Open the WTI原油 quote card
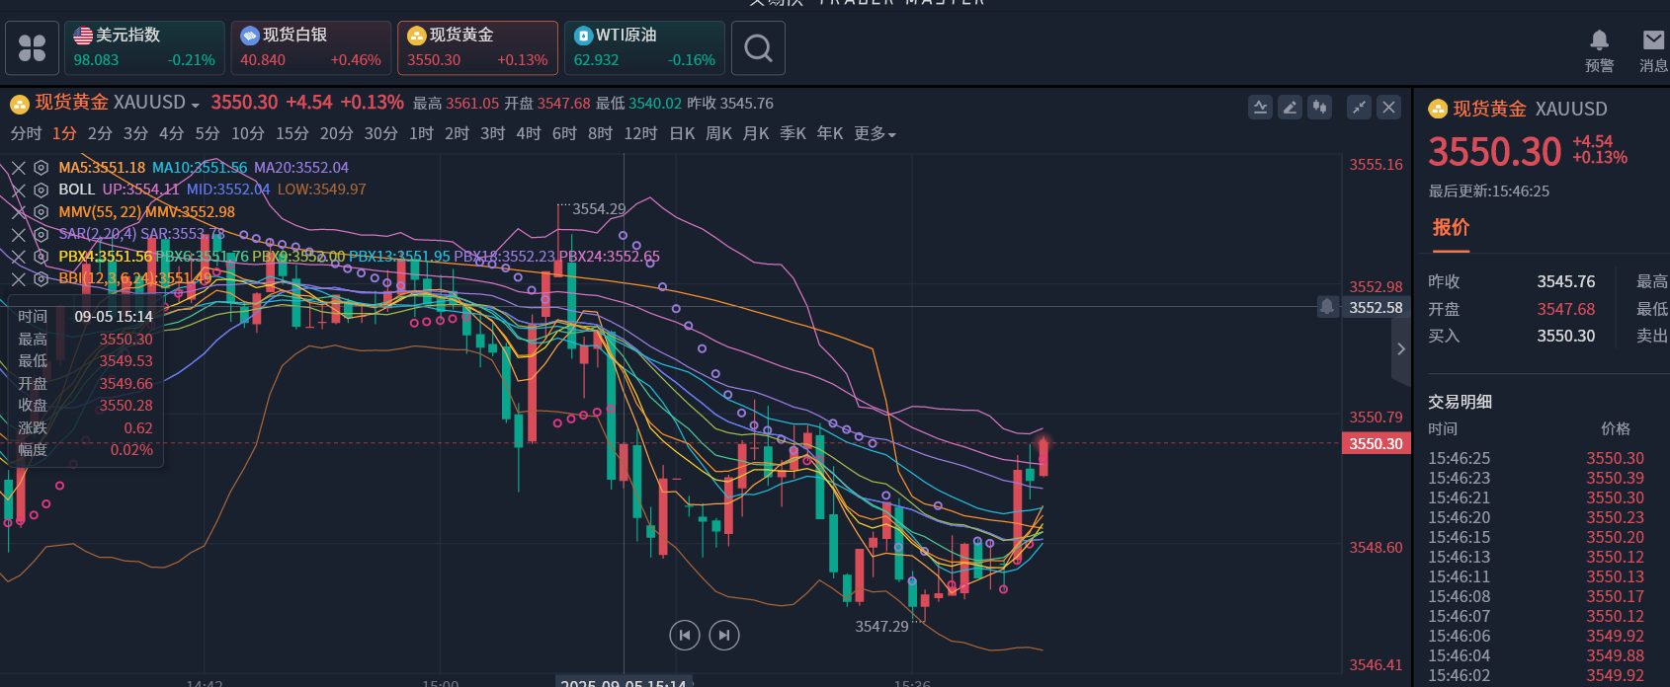Viewport: 1670px width, 687px height. pyautogui.click(x=644, y=48)
